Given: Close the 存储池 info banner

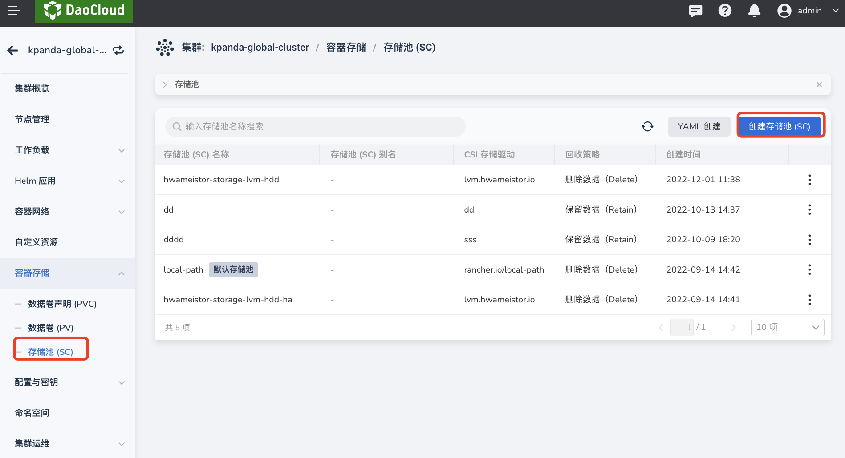Looking at the screenshot, I should click(819, 84).
